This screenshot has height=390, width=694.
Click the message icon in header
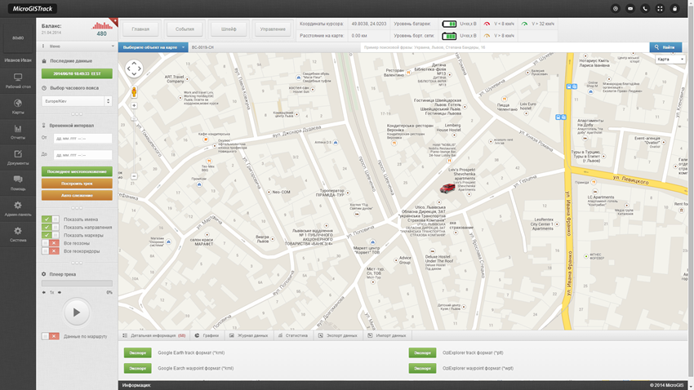click(x=630, y=8)
